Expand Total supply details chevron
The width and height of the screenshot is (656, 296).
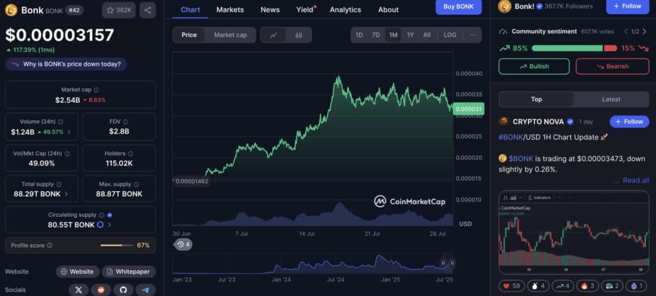[67, 194]
